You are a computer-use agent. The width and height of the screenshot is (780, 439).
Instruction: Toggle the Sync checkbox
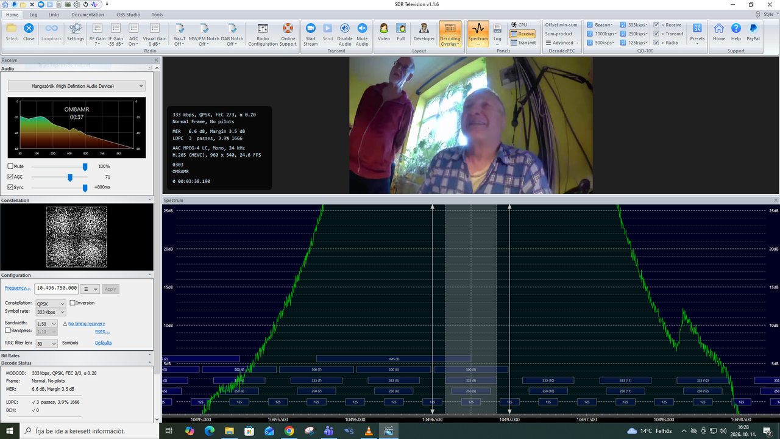pyautogui.click(x=10, y=187)
